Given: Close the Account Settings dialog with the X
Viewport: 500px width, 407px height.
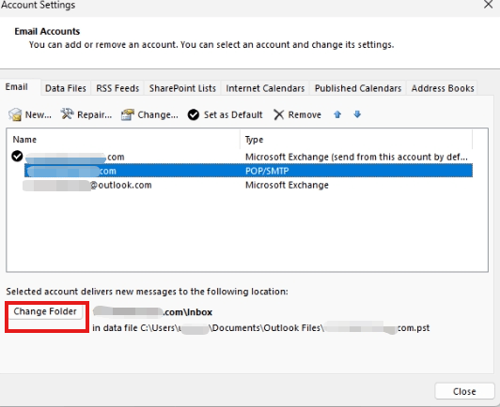Looking at the screenshot, I should [x=488, y=5].
